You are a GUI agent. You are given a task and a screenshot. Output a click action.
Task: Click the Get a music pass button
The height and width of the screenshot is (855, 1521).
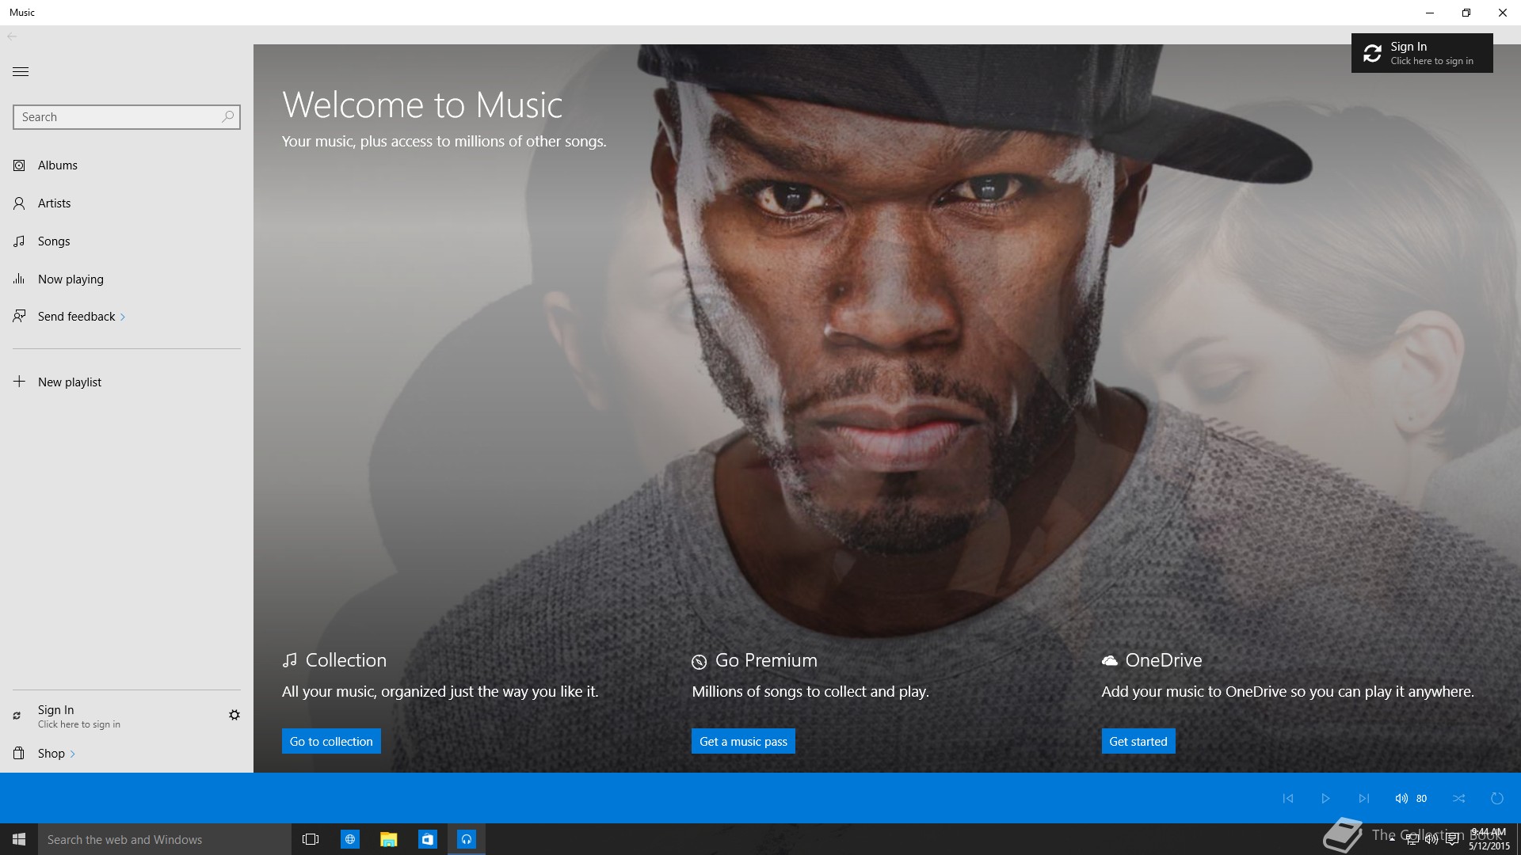coord(743,741)
